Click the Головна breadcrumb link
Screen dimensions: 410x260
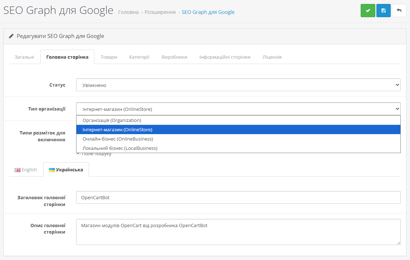(x=128, y=12)
